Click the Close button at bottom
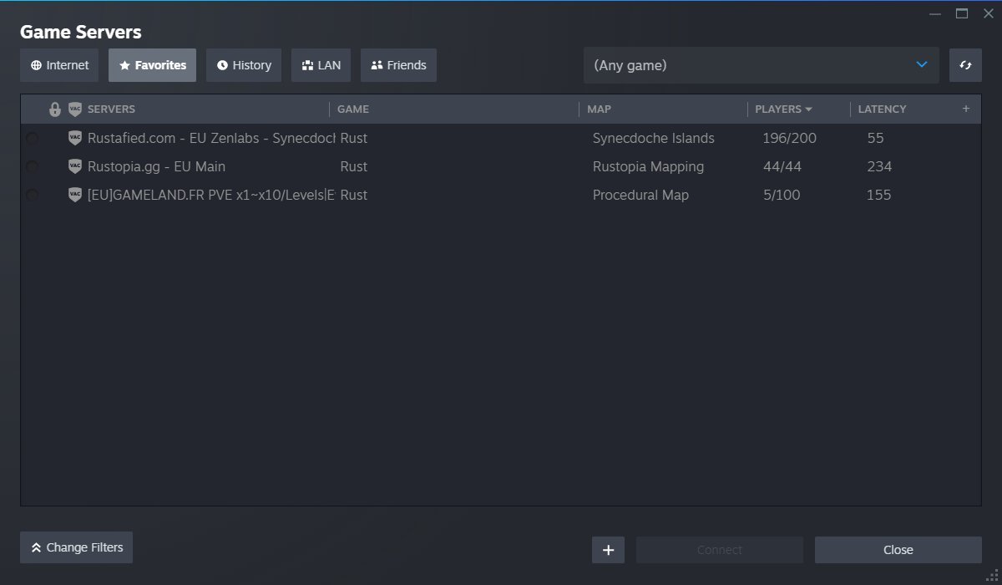The image size is (1002, 585). (898, 550)
